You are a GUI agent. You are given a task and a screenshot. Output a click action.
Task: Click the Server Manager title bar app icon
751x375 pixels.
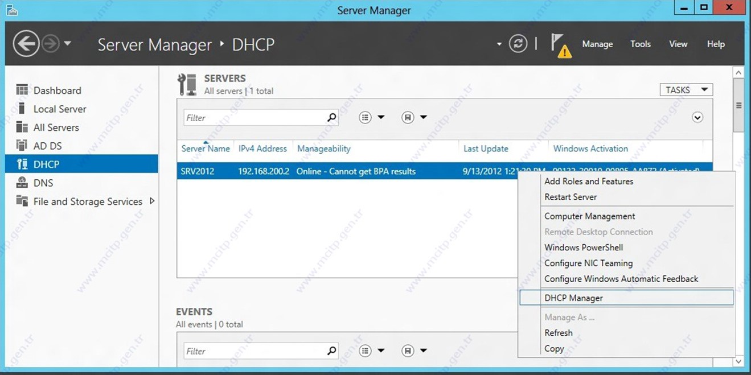11,10
